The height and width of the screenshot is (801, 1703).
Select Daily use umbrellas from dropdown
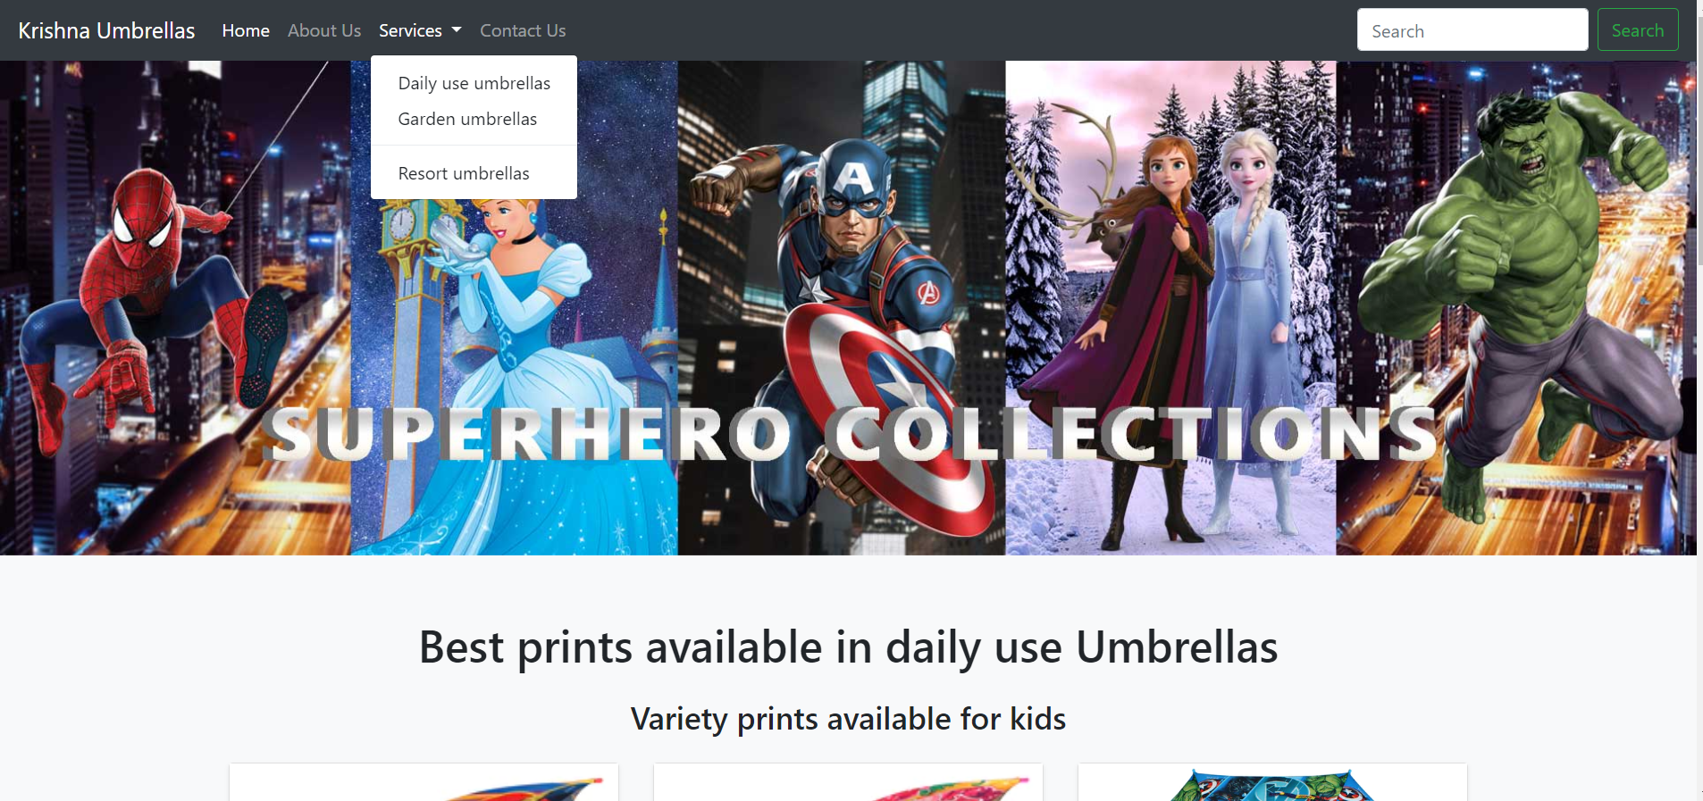click(x=474, y=83)
